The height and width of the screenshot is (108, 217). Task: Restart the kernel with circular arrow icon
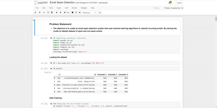point(76,13)
